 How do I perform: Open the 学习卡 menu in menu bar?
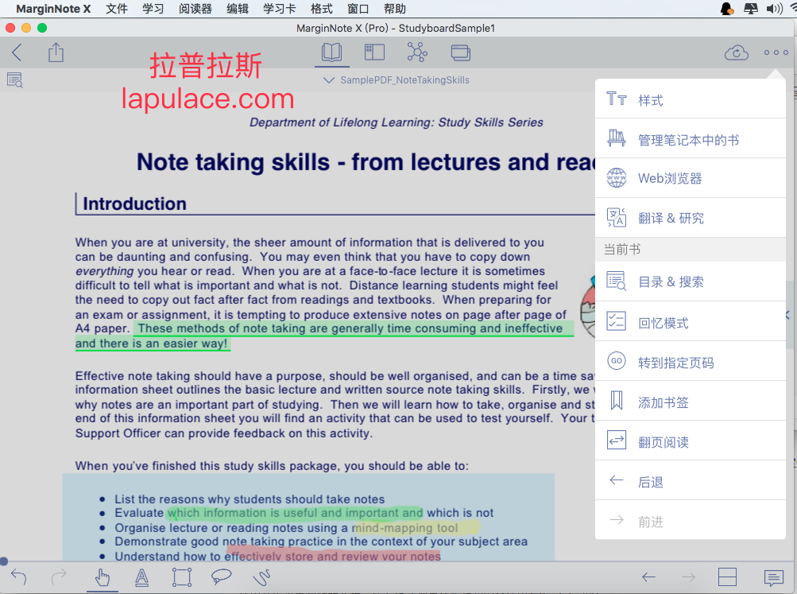[279, 9]
